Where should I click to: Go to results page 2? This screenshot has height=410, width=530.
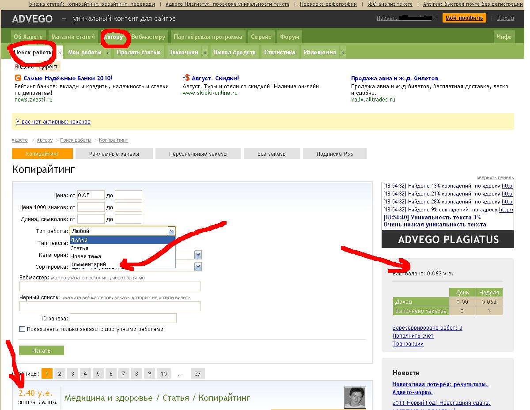(x=60, y=373)
